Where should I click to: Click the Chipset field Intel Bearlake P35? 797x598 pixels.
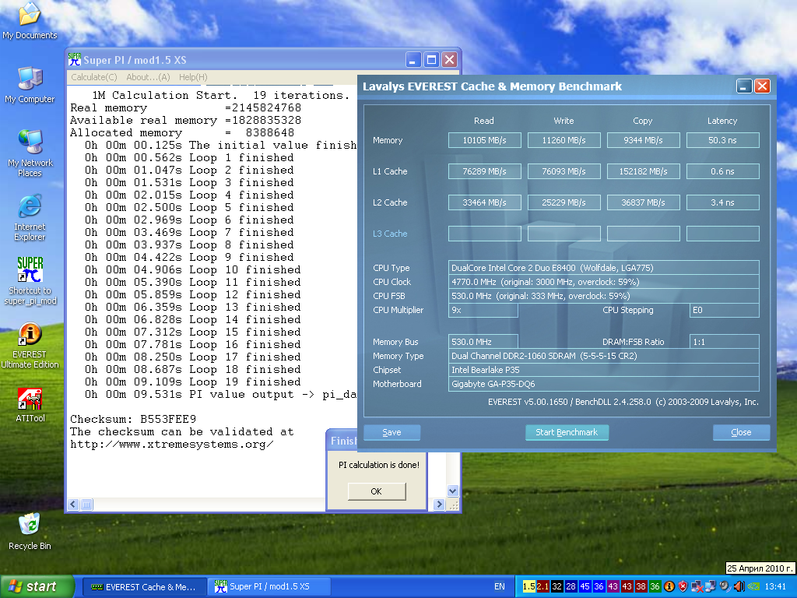(x=603, y=370)
